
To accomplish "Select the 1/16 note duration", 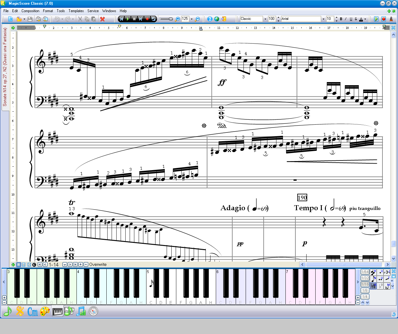I will coord(365,284).
